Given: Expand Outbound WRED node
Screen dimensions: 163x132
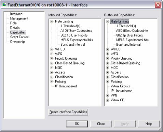Looking at the screenshot, I should click(107, 49).
